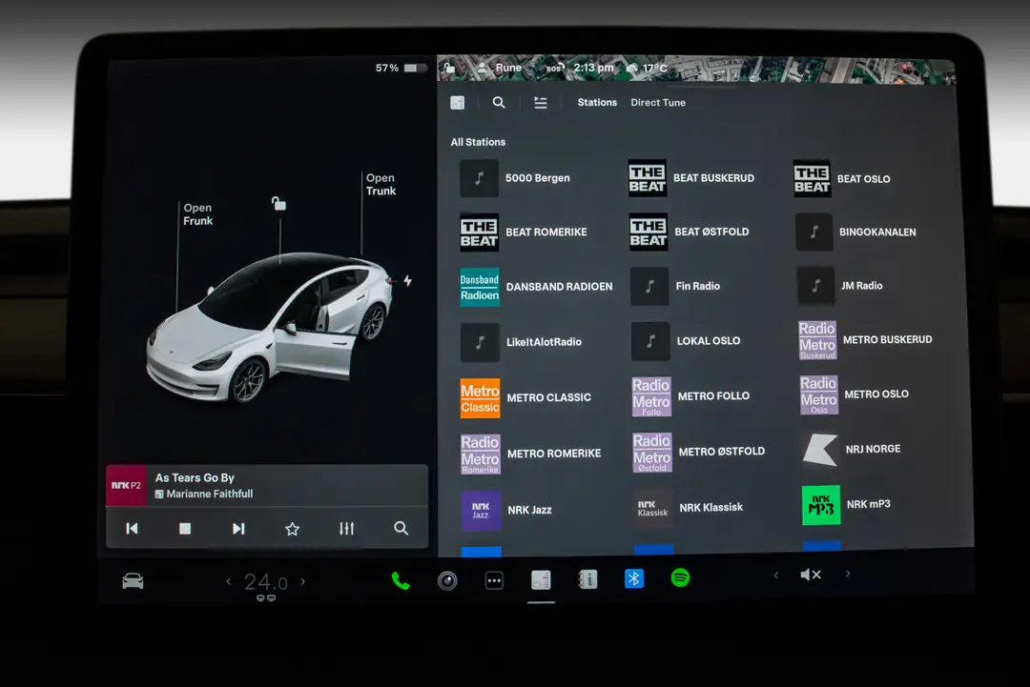Tap the chevron right of the temperature
Viewport: 1030px width, 687px height.
(x=303, y=579)
